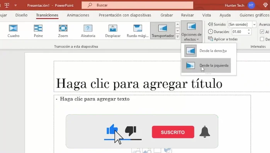The image size is (270, 153).
Task: Choose Desde la izquierda effect option
Action: (x=206, y=66)
